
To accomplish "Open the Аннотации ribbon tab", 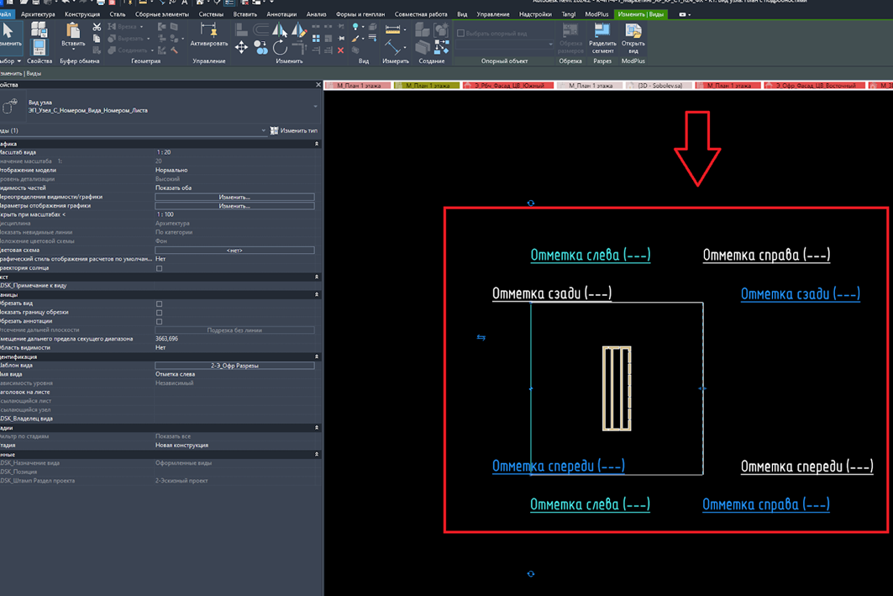I will click(281, 14).
